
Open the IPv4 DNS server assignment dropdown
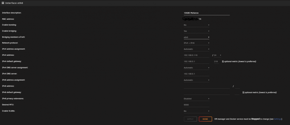coord(196,68)
